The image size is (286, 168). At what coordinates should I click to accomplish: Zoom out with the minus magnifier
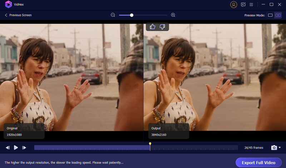pyautogui.click(x=113, y=15)
